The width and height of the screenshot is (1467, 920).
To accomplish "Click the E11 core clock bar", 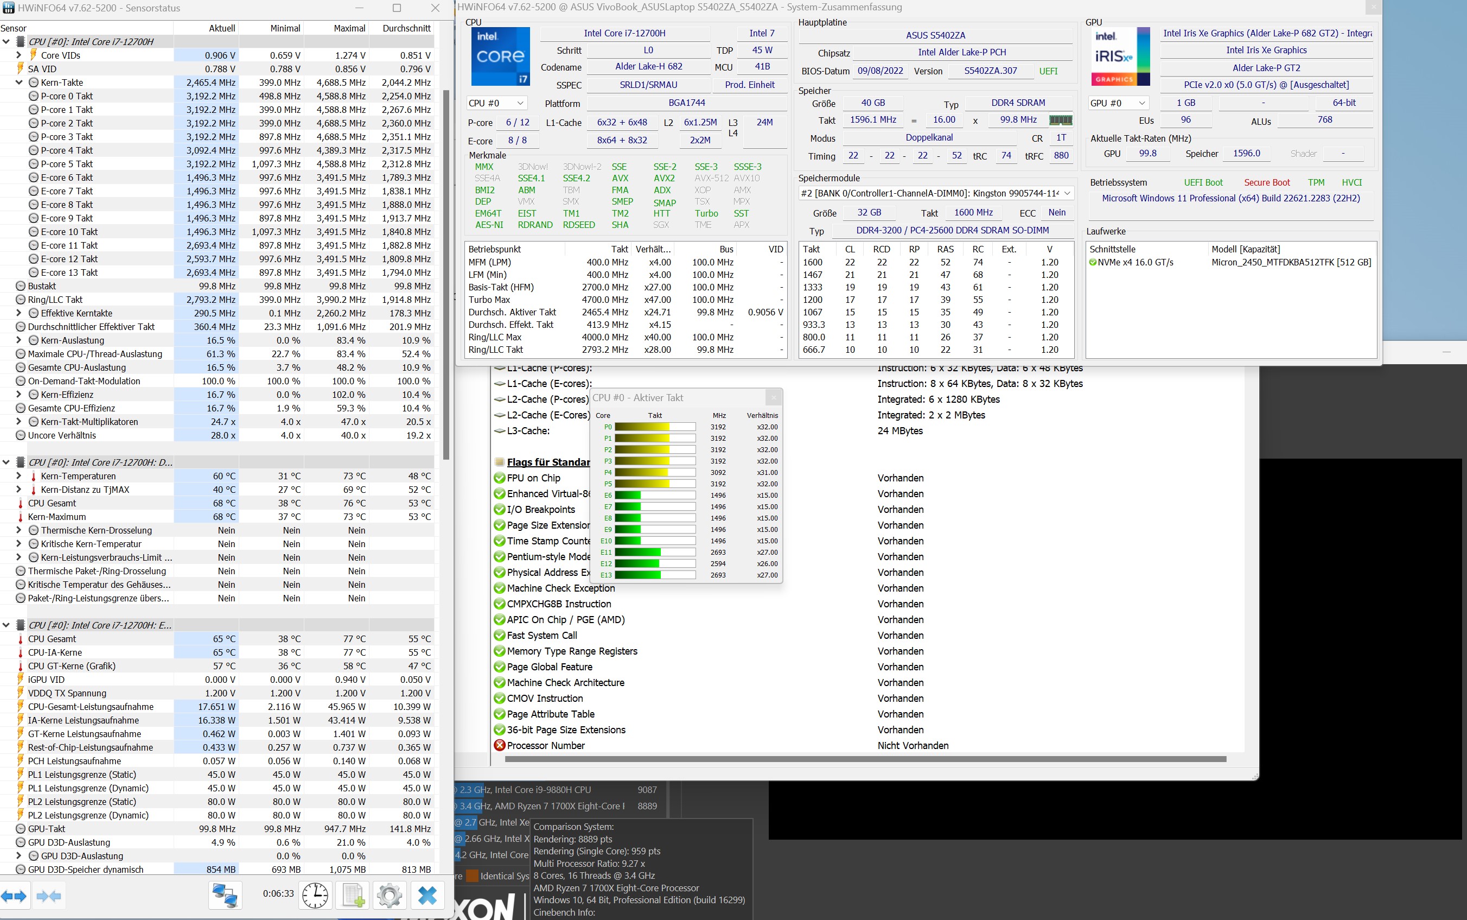I will [x=655, y=553].
